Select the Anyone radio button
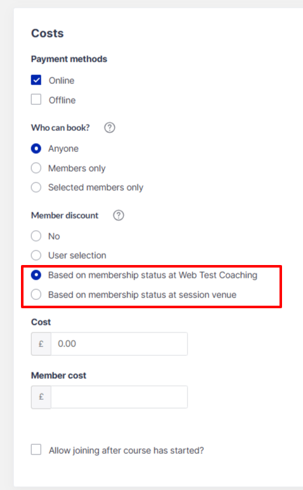This screenshot has height=490, width=303. coord(36,149)
